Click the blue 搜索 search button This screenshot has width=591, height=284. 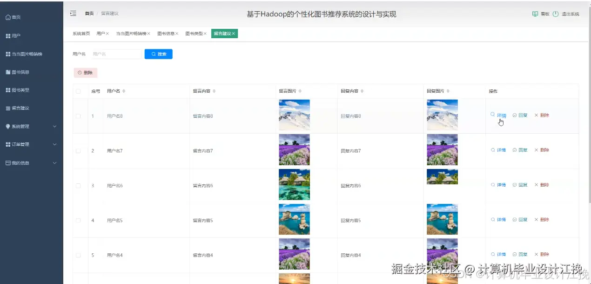159,54
